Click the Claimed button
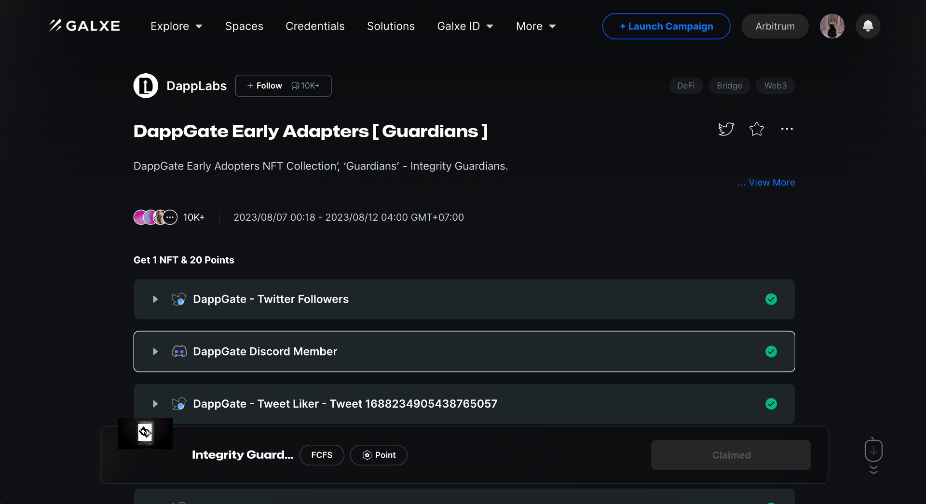 (x=731, y=455)
